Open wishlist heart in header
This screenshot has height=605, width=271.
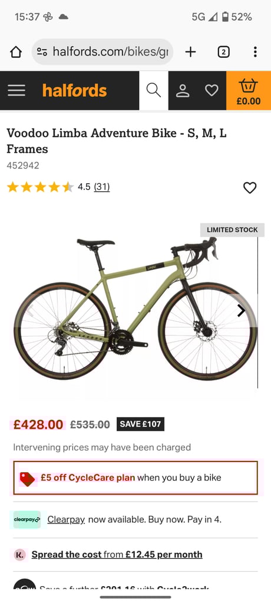click(211, 90)
